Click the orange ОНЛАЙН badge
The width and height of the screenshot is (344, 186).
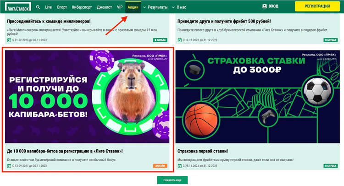click(x=160, y=166)
